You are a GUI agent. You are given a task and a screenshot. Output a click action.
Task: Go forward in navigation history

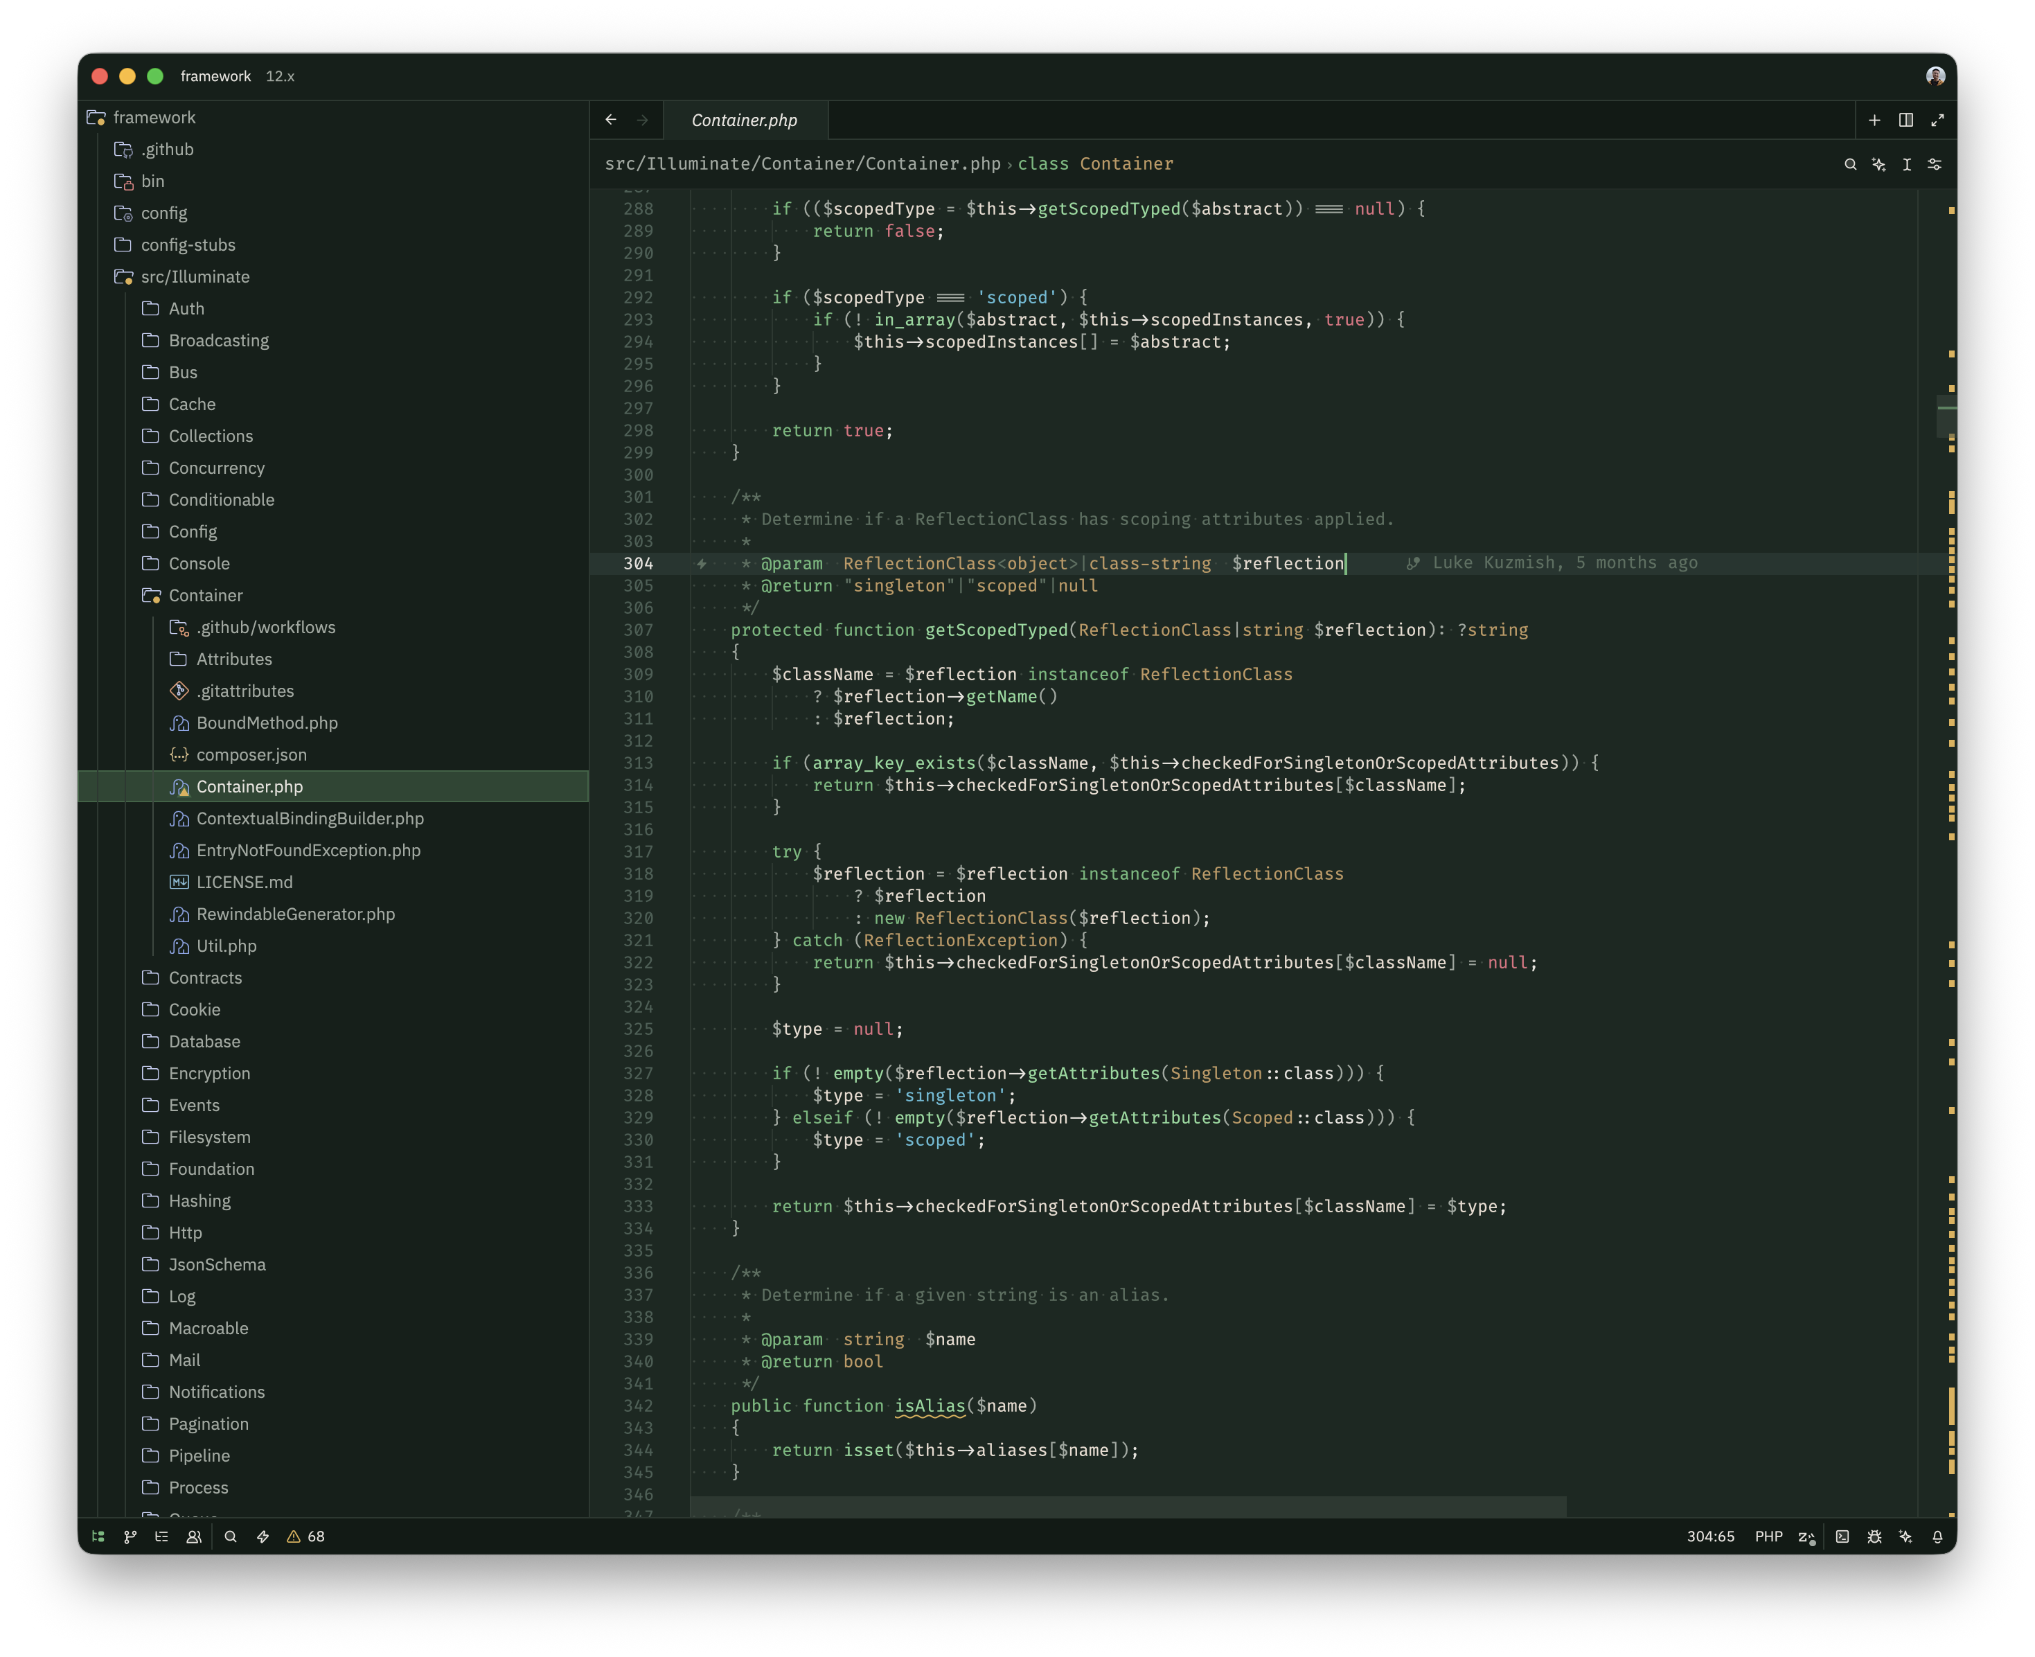pos(642,121)
